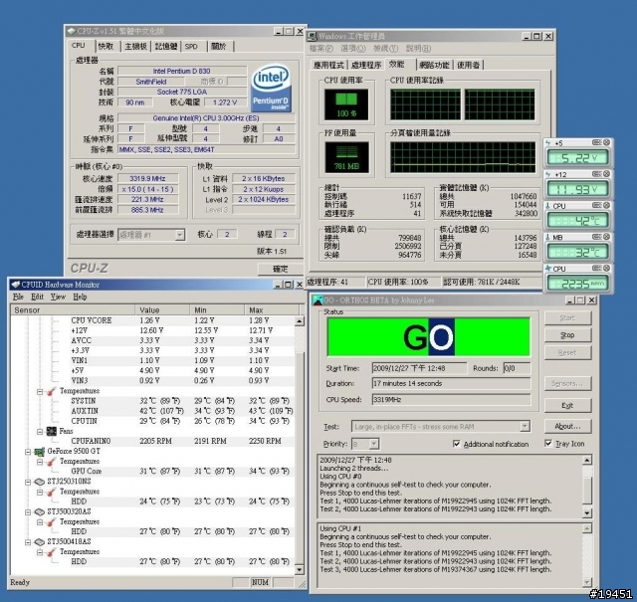Click the thermometer icon above SYSTIN row
This screenshot has width=637, height=602.
click(52, 391)
